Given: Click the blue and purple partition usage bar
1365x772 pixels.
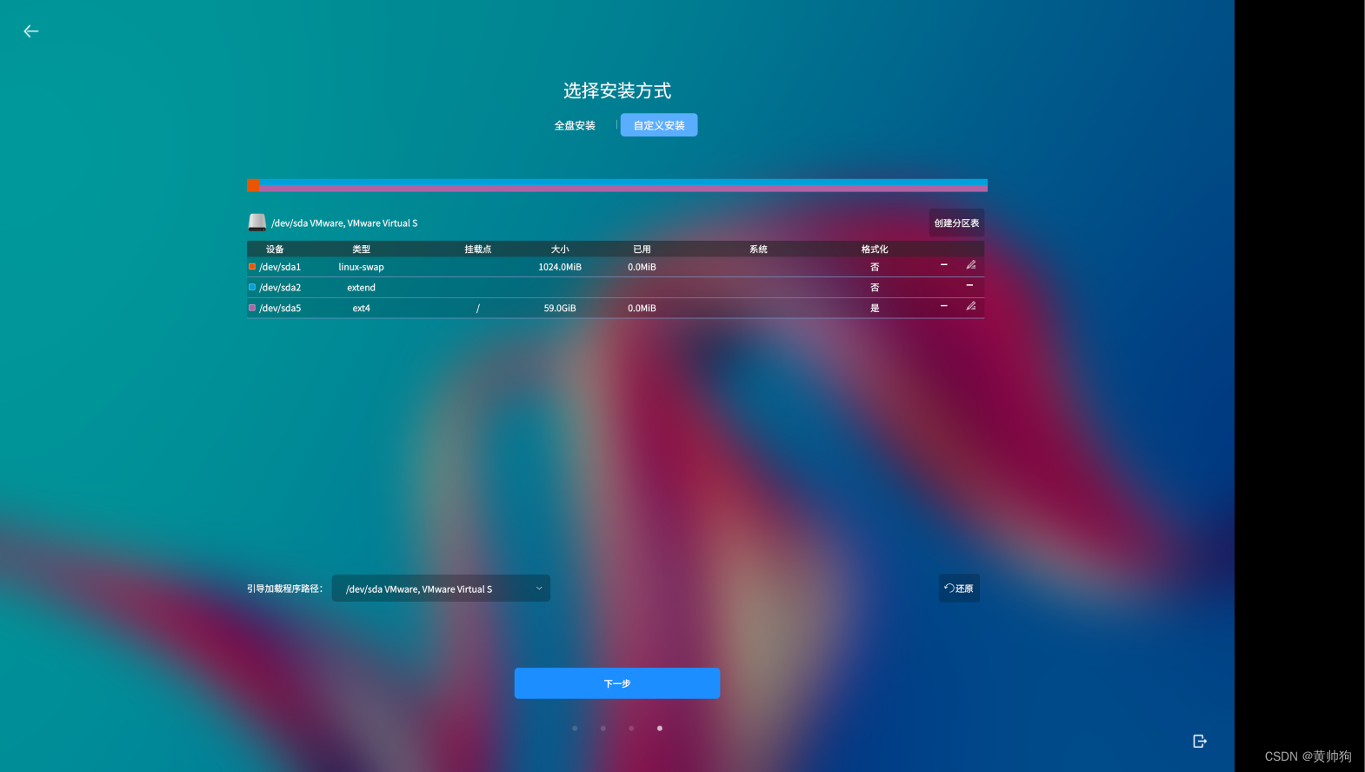Looking at the screenshot, I should pyautogui.click(x=623, y=185).
